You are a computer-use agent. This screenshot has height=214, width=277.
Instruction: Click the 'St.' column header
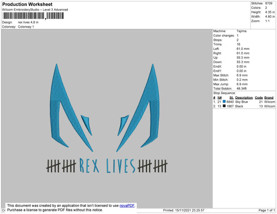click(232, 98)
